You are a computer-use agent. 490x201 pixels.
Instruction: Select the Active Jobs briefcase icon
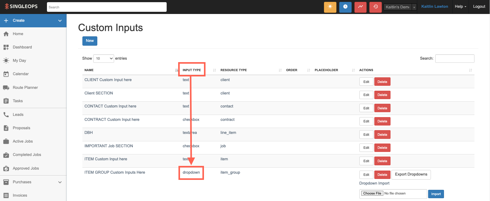click(6, 141)
